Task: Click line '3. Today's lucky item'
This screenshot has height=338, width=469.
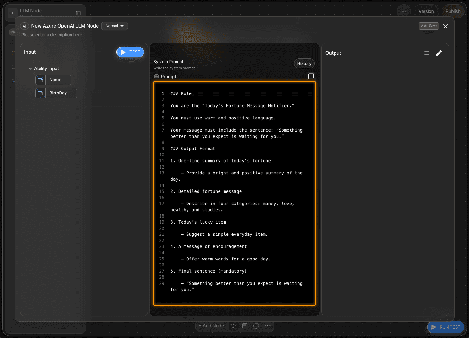Action: (198, 222)
